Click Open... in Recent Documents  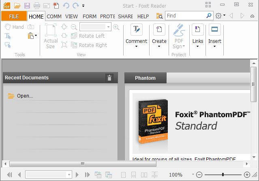(24, 96)
